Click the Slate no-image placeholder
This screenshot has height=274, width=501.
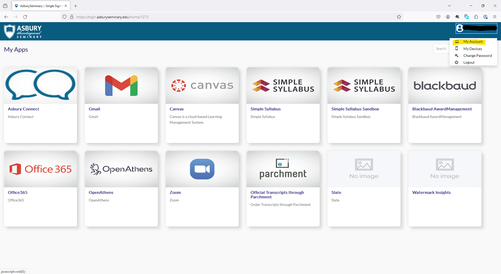[364, 169]
